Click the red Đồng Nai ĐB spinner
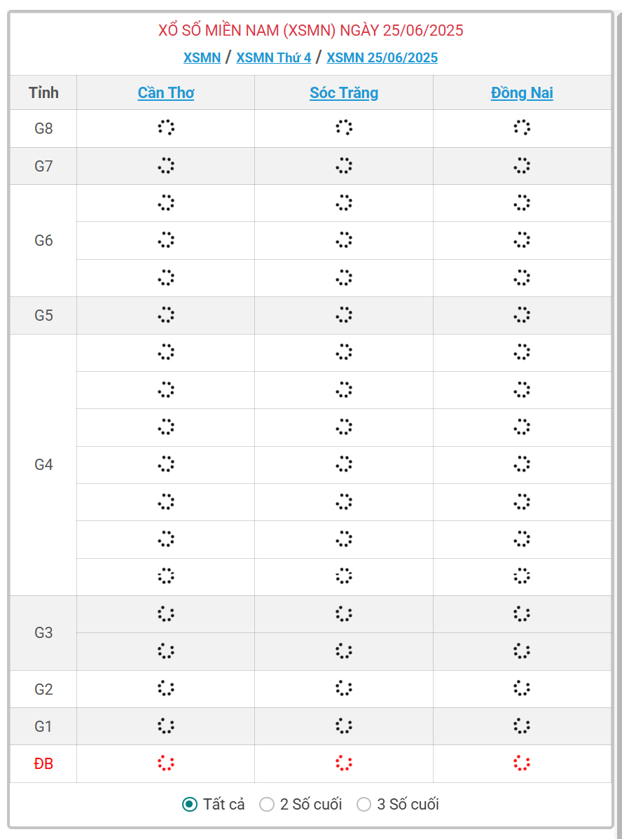Viewport: 622px width, 839px height. 522,763
